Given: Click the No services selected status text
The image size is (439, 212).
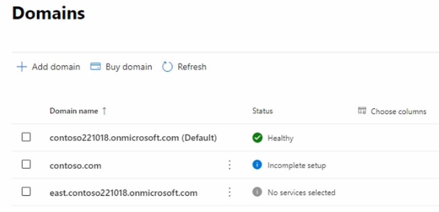Looking at the screenshot, I should tap(301, 193).
